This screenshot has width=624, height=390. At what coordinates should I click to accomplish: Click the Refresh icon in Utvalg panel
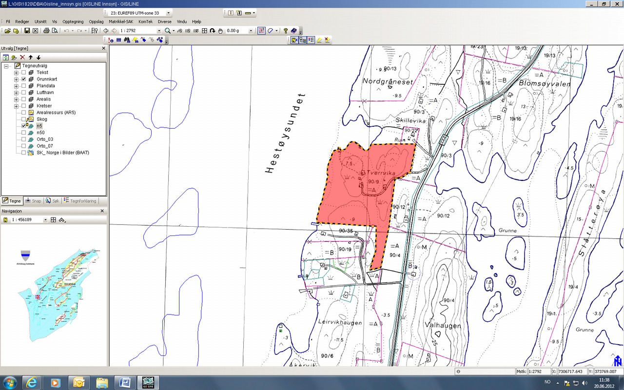[x=6, y=57]
